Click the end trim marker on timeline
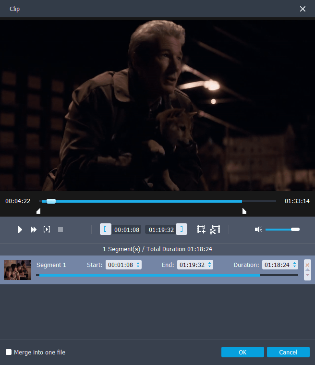 244,211
